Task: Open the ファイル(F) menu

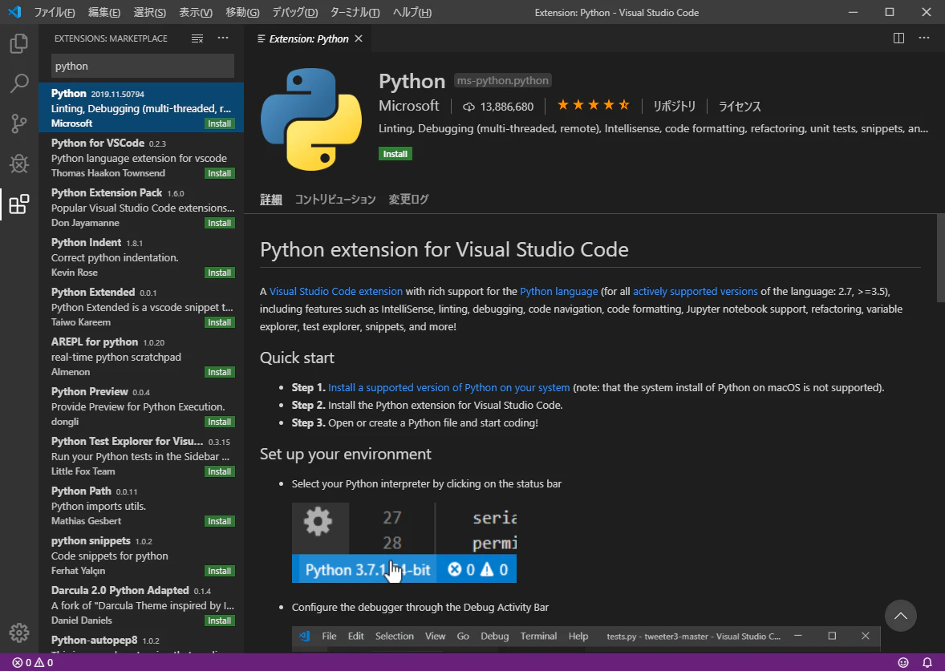Action: [x=55, y=12]
